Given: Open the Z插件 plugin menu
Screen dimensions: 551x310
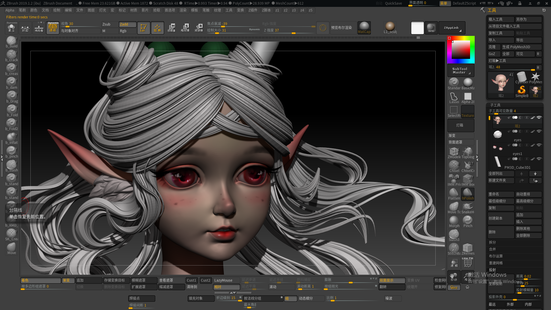Looking at the screenshot, I should point(253,10).
